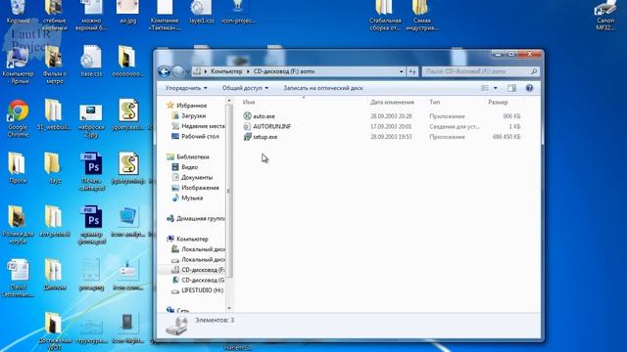Screen dimensions: 627x352
Task: Click Записать на оптический диск
Action: pyautogui.click(x=323, y=88)
